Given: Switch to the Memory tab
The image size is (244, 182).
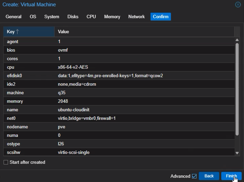Looking at the screenshot, I should click(x=112, y=17).
